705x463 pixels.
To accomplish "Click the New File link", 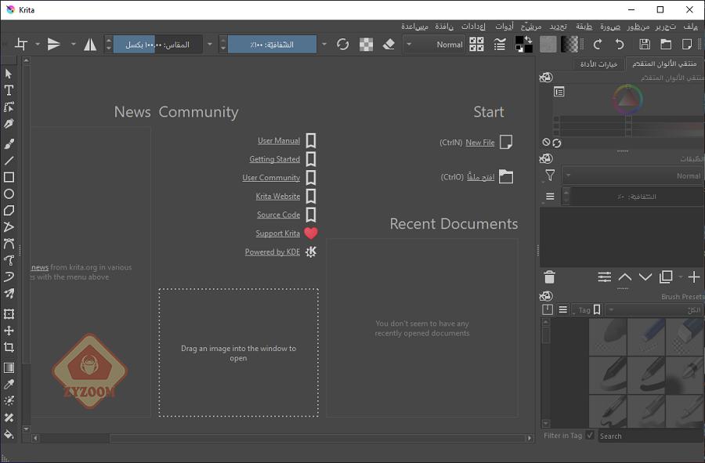I will coord(479,143).
